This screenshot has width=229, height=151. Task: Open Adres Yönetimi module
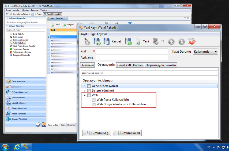tap(26, 114)
